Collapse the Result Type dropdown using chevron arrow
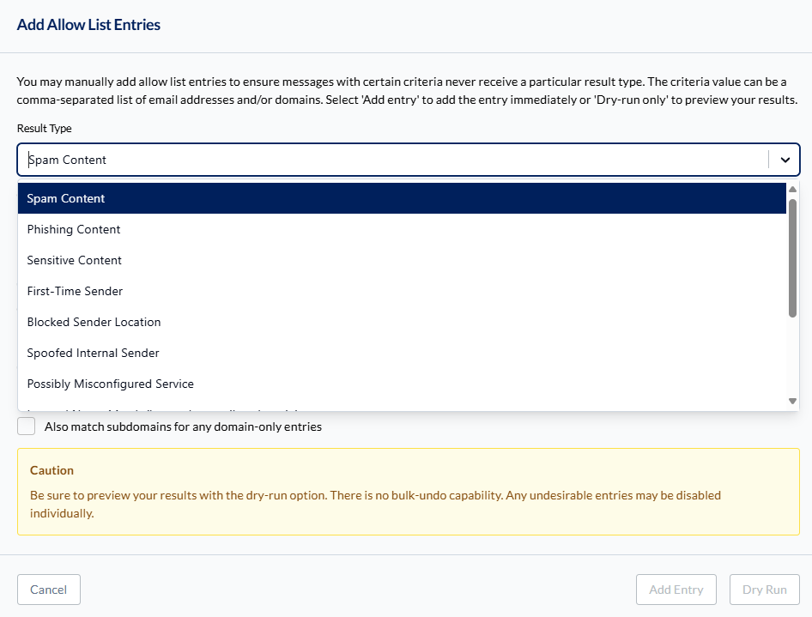This screenshot has height=617, width=812. [785, 160]
